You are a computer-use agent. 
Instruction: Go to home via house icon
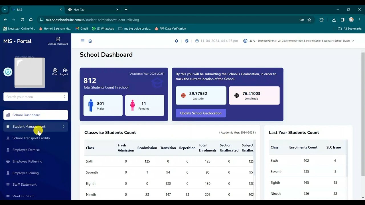(x=90, y=41)
